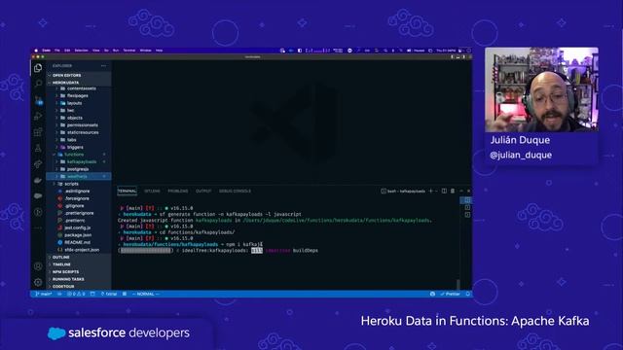Open the .gitignore file
Viewport: 623px width, 350px height.
point(79,205)
